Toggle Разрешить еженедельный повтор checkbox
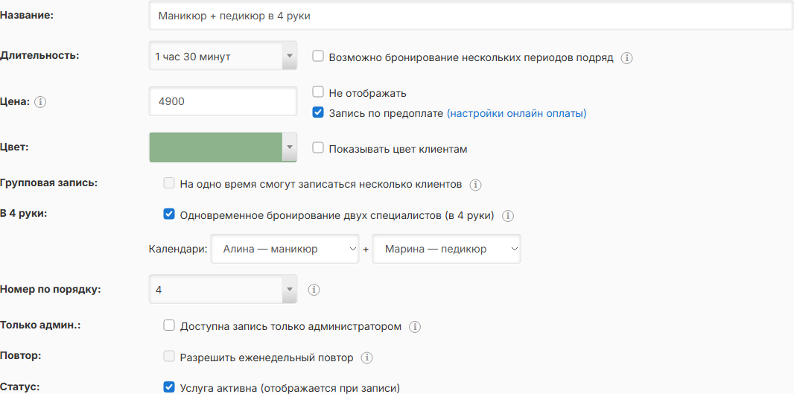The width and height of the screenshot is (794, 394). pyautogui.click(x=168, y=357)
